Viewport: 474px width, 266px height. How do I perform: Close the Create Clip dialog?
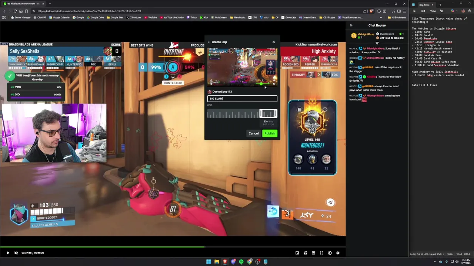point(274,42)
